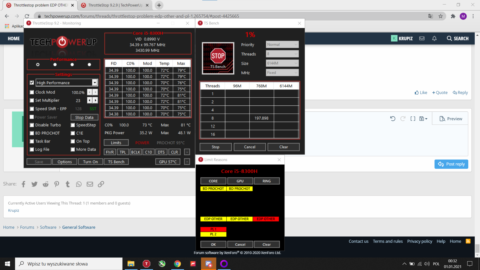Open forum inbox envelope icon

[422, 38]
